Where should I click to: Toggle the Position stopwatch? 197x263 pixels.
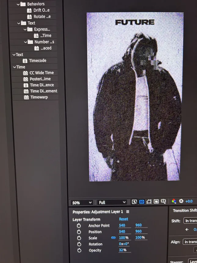coord(79,232)
